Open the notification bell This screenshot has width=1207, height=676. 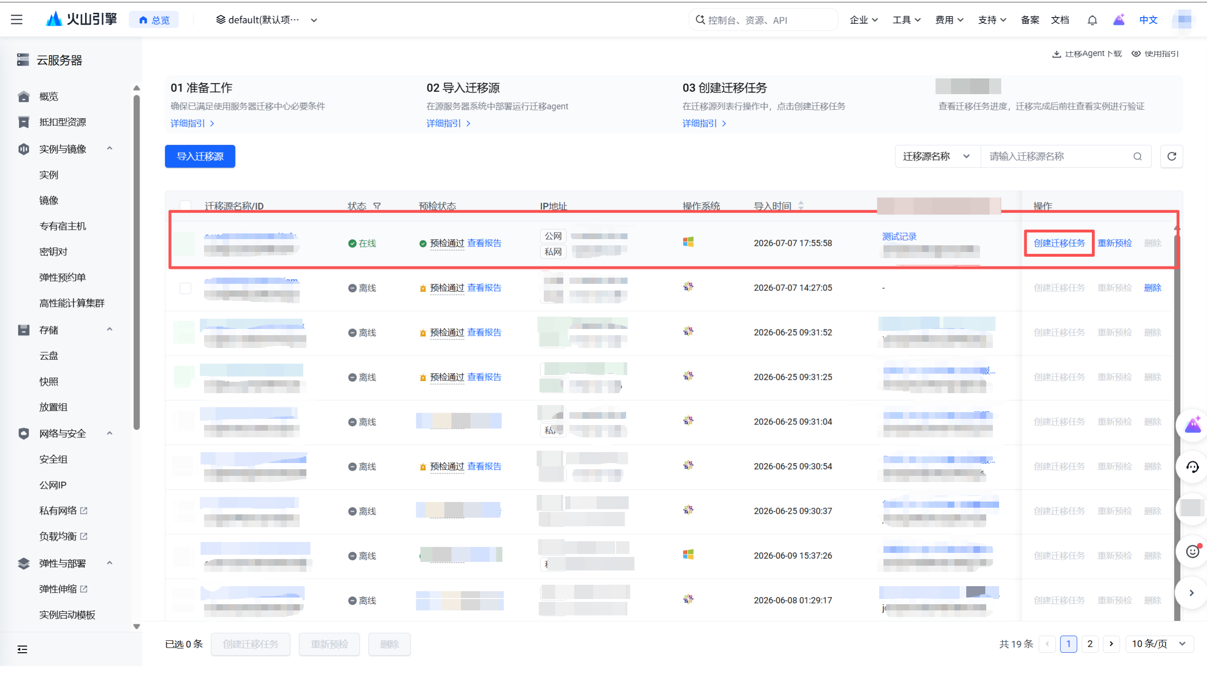click(1092, 20)
